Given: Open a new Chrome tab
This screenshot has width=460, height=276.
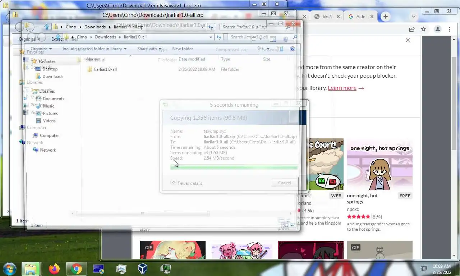Looking at the screenshot, I should [x=386, y=17].
